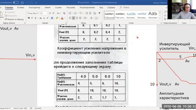Open the Вид tab

pyautogui.click(x=101, y=7)
